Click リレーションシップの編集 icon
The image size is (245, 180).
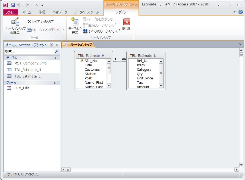pos(15,26)
